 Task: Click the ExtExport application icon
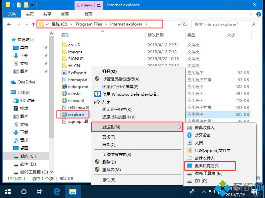click(x=64, y=73)
